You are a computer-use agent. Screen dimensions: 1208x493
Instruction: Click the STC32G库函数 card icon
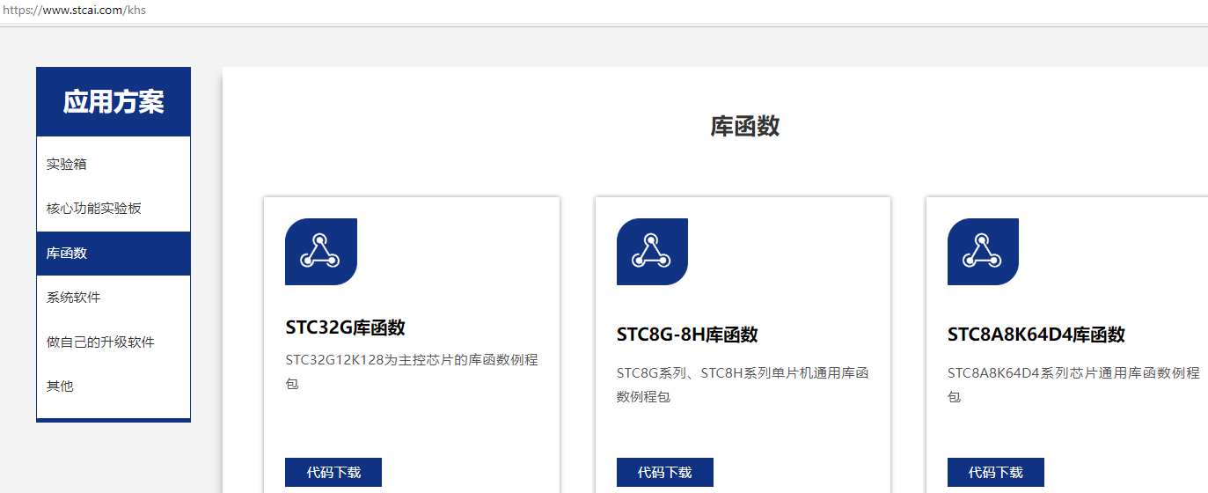click(321, 252)
